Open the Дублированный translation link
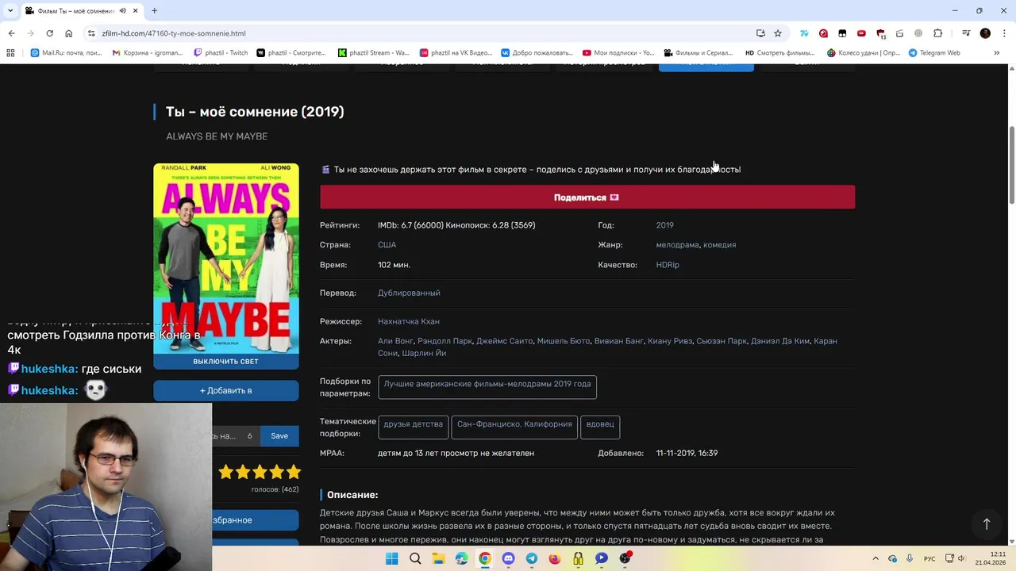The width and height of the screenshot is (1016, 571). [x=409, y=293]
